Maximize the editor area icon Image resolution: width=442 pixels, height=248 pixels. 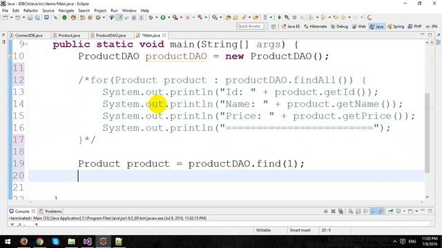[x=430, y=35]
